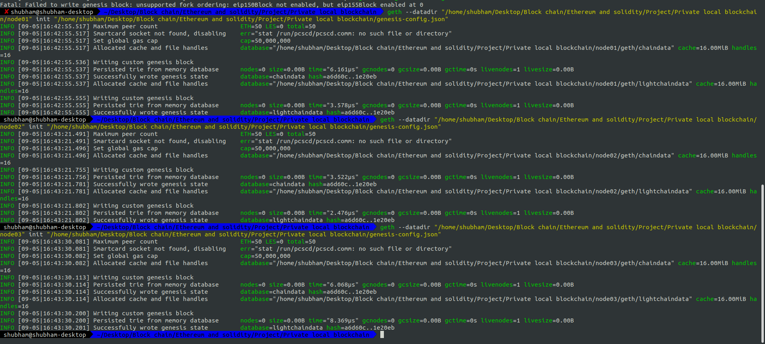The image size is (765, 344).
Task: Click the 16:43:30.201 "Successfully wrote genesis state" message
Action: (x=150, y=328)
